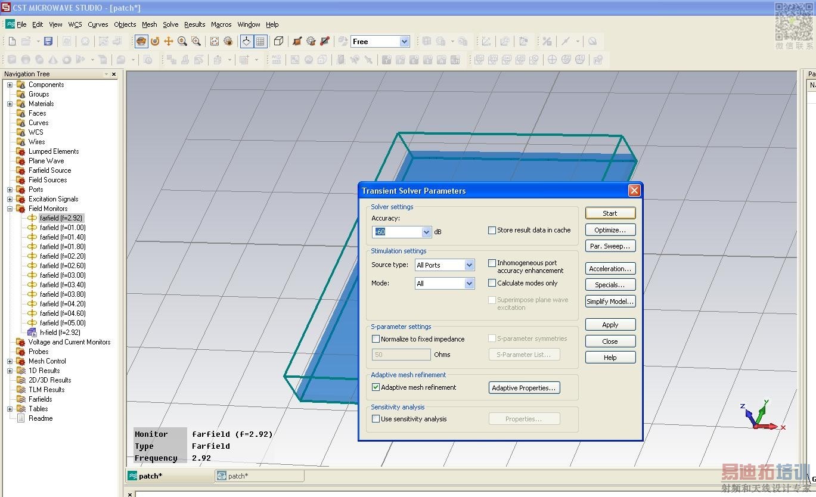
Task: Switch to wireframe box view
Action: point(278,41)
